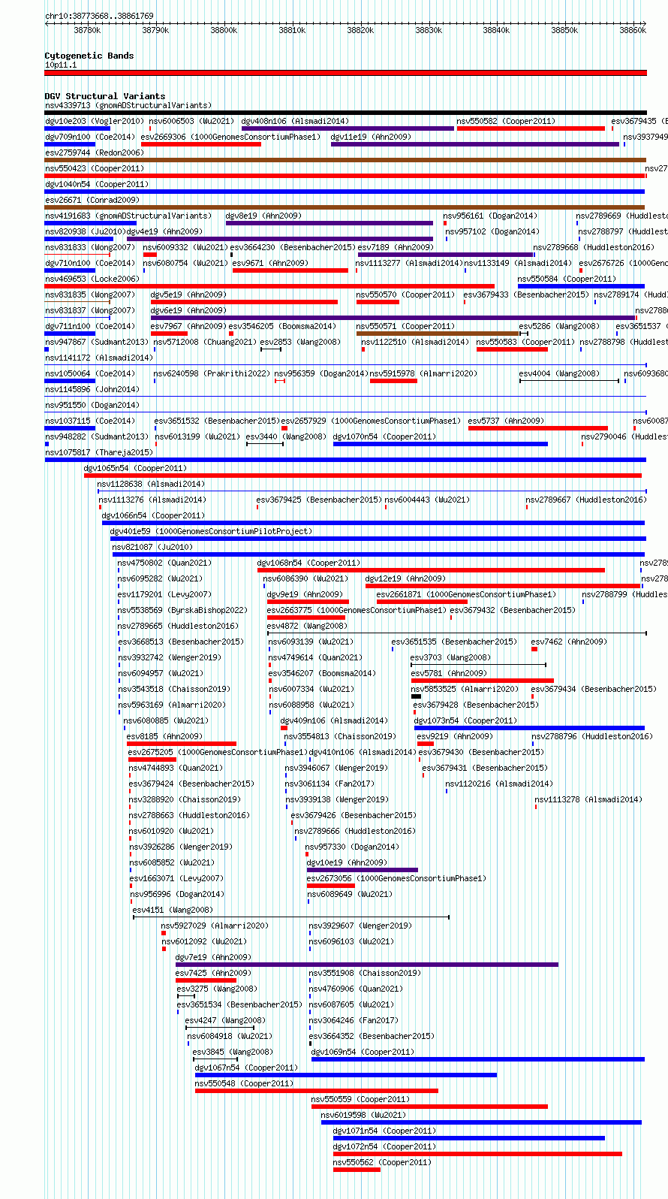Select the chr10:38773668..38861769 coordinate label
Image resolution: width=668 pixels, height=1199 pixels.
[x=99, y=16]
